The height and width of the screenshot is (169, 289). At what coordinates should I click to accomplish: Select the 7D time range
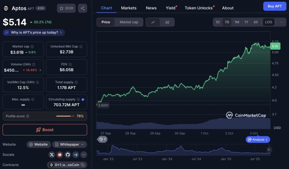click(227, 22)
